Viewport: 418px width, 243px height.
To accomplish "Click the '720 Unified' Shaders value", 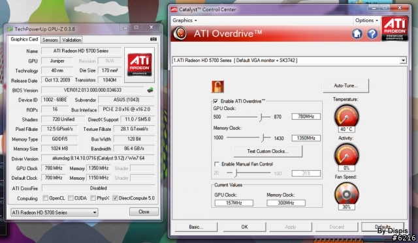I will 63,119.
